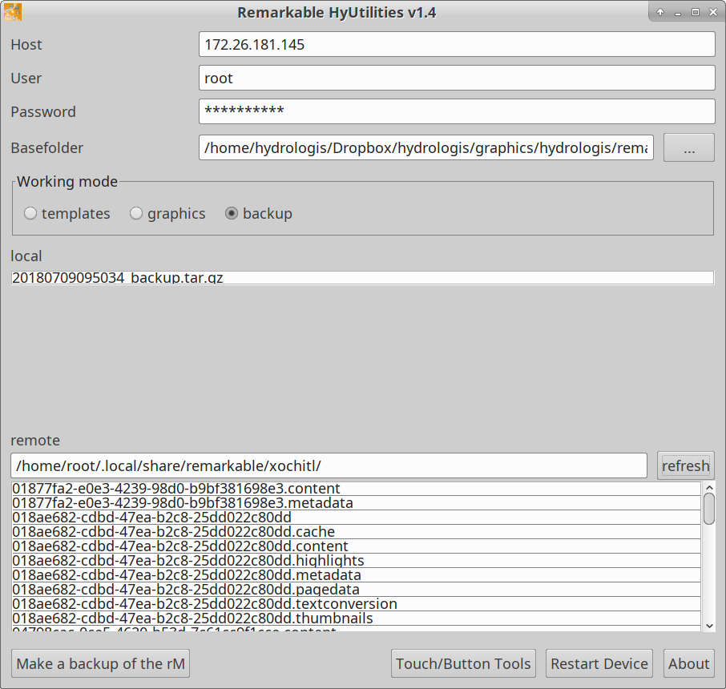Close the Remarkable HyUtilities window
726x689 pixels.
click(x=713, y=13)
